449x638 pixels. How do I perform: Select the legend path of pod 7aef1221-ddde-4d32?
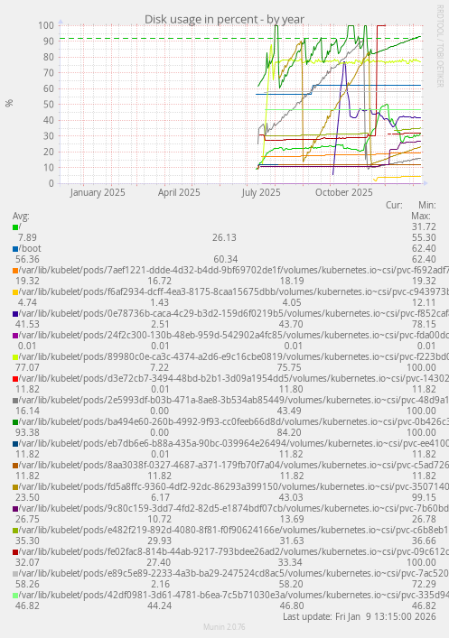234,270
